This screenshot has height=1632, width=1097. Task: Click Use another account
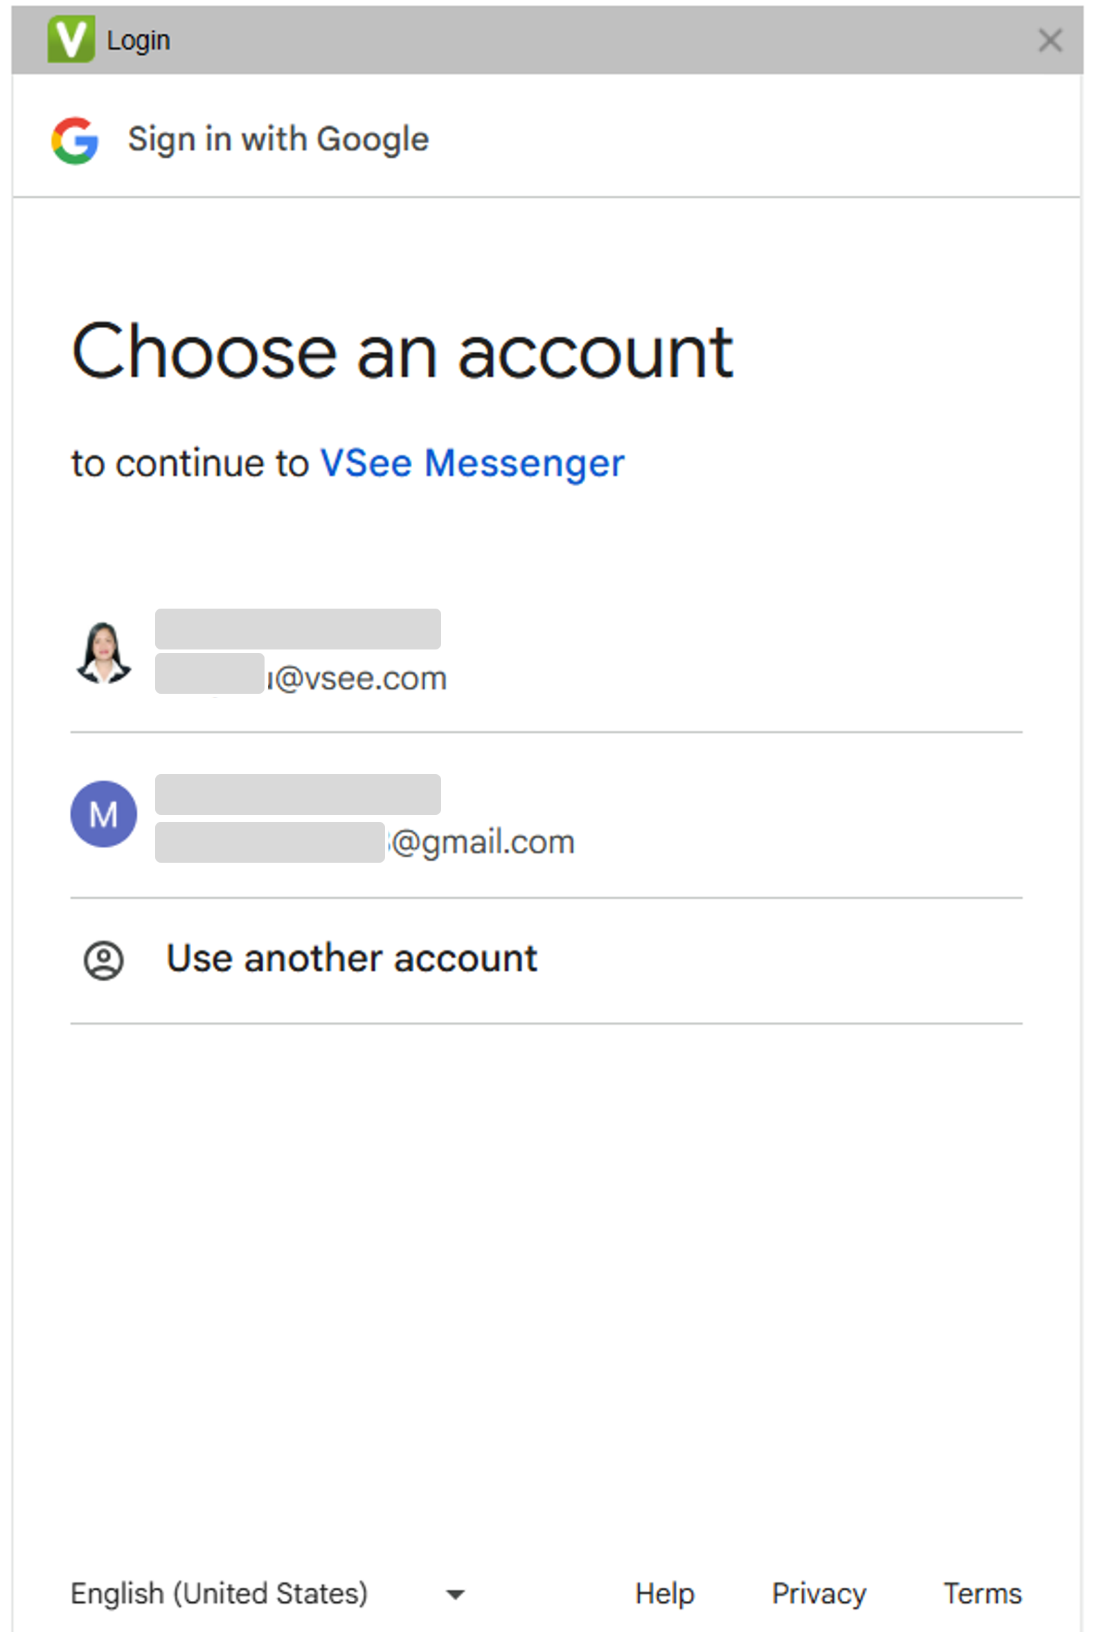pyautogui.click(x=351, y=958)
